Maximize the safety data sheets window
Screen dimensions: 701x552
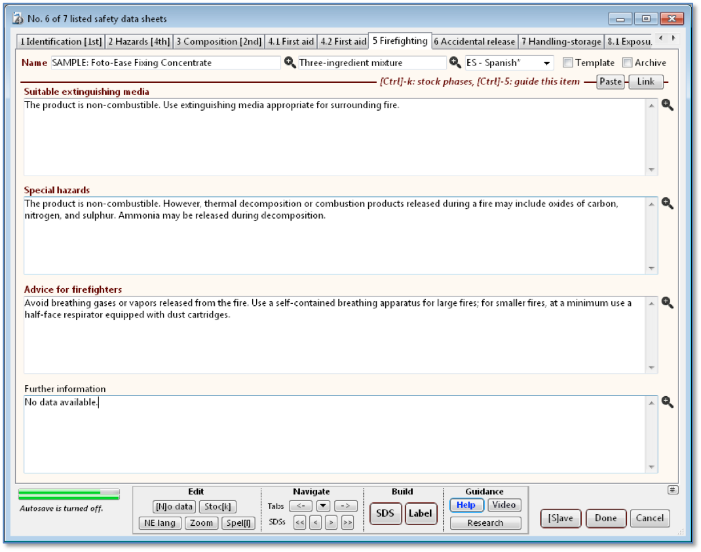pyautogui.click(x=646, y=19)
